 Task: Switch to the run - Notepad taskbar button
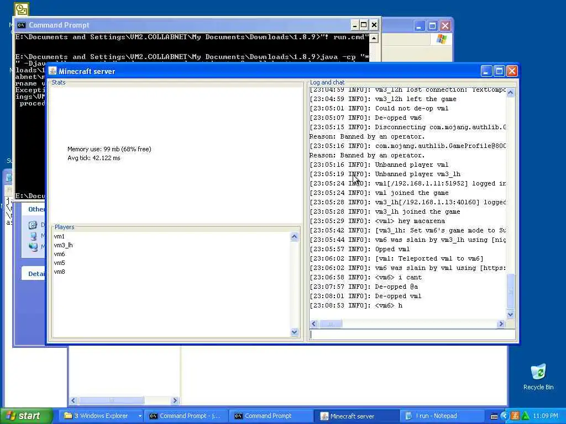tap(441, 416)
